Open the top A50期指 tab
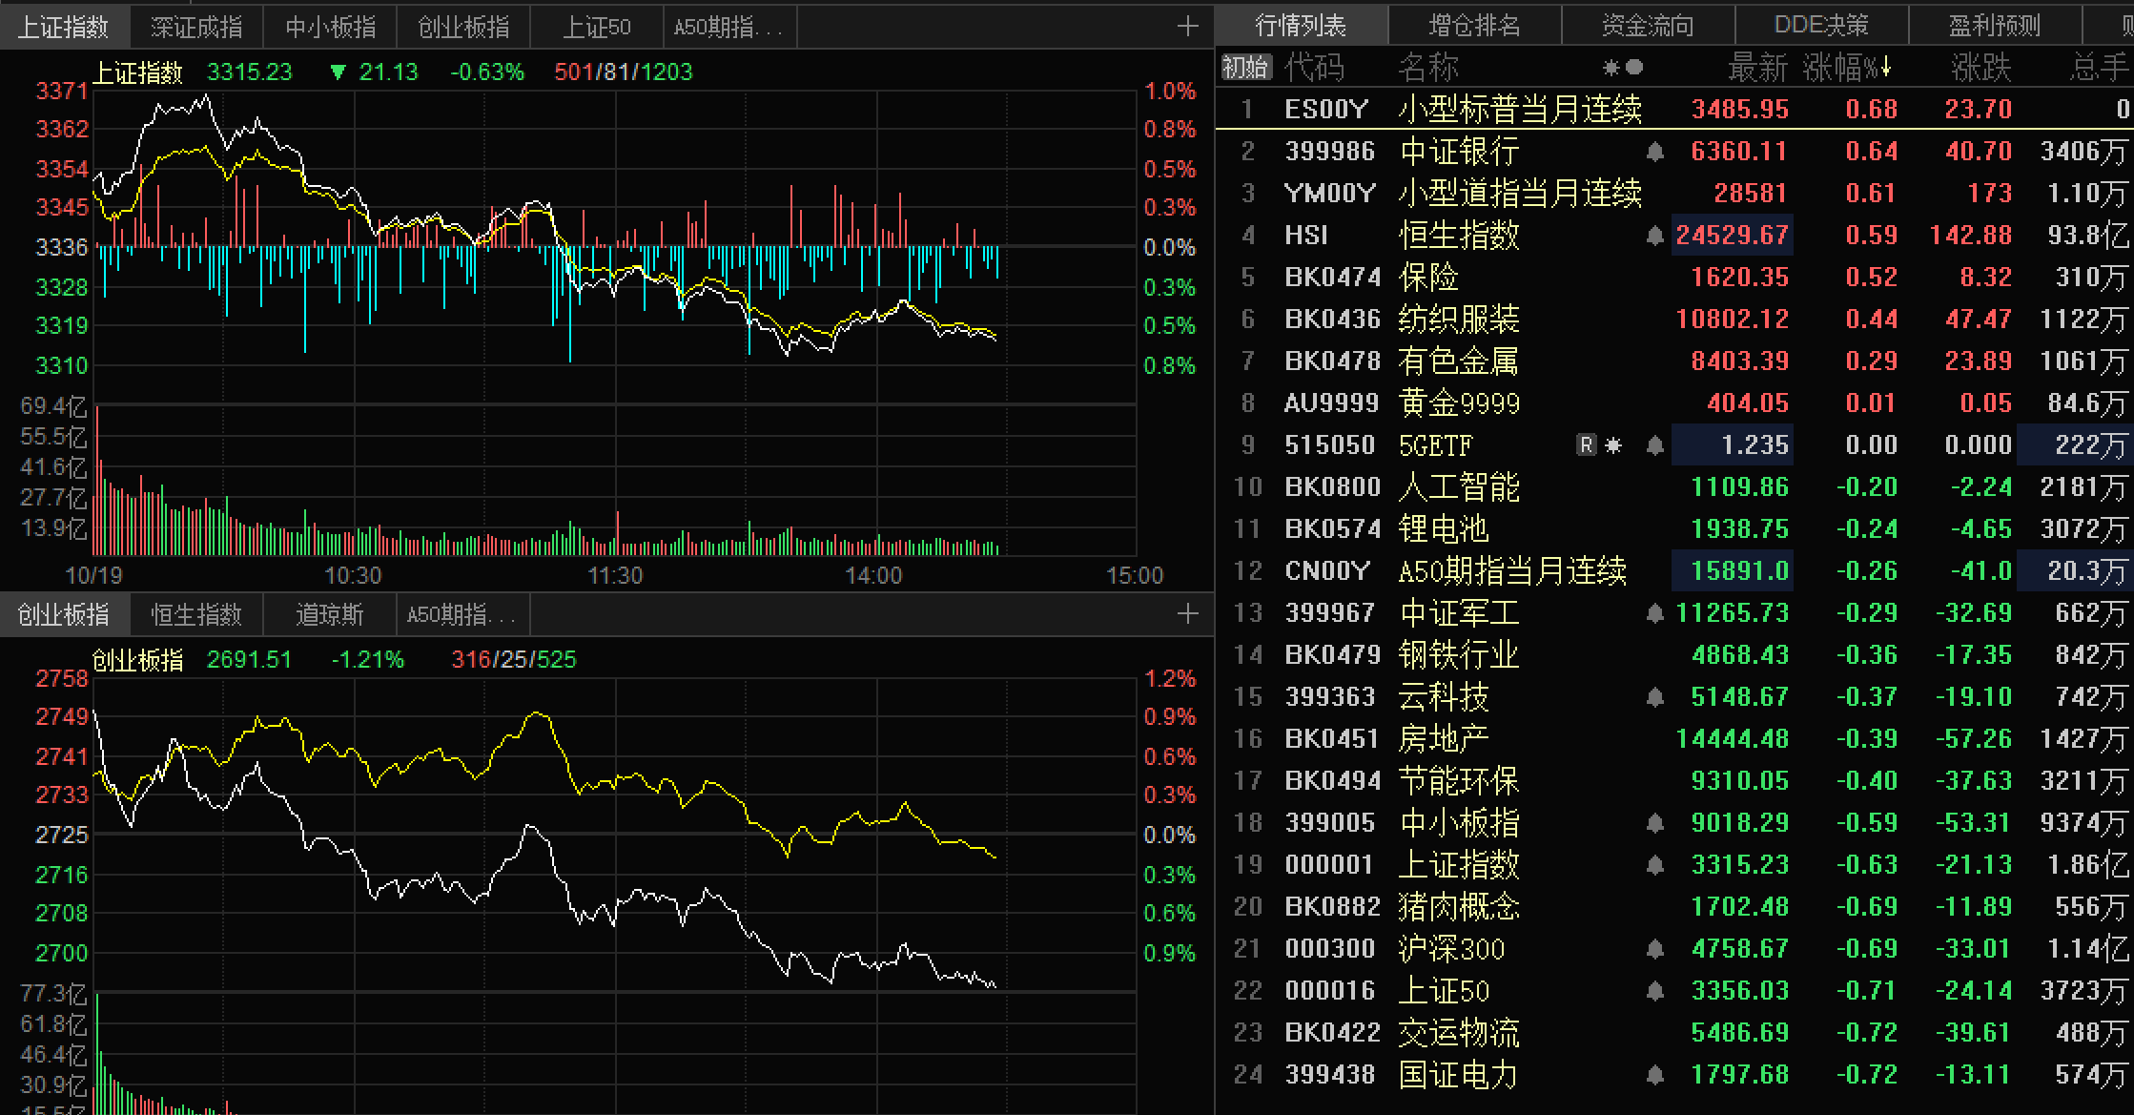 point(729,27)
